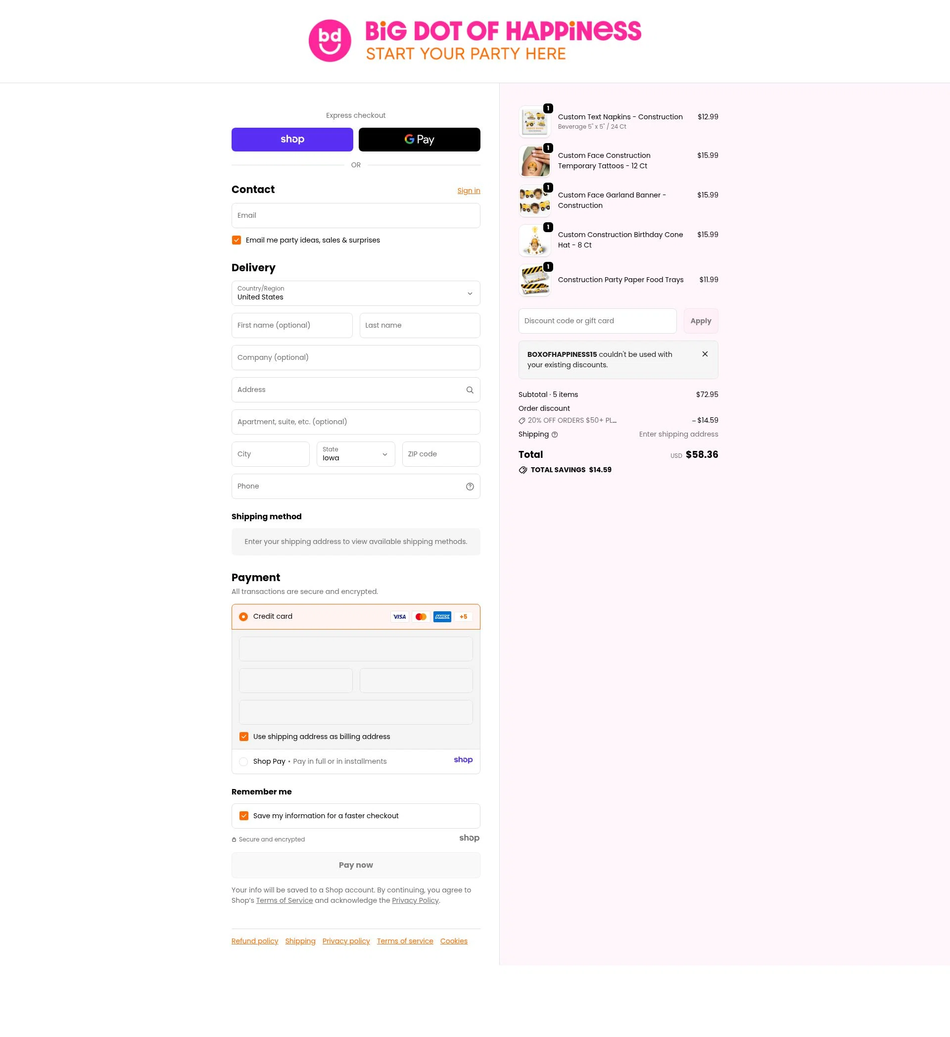Uncheck Save my information for faster checkout
Viewport: 950px width, 1037px height.
pos(243,816)
